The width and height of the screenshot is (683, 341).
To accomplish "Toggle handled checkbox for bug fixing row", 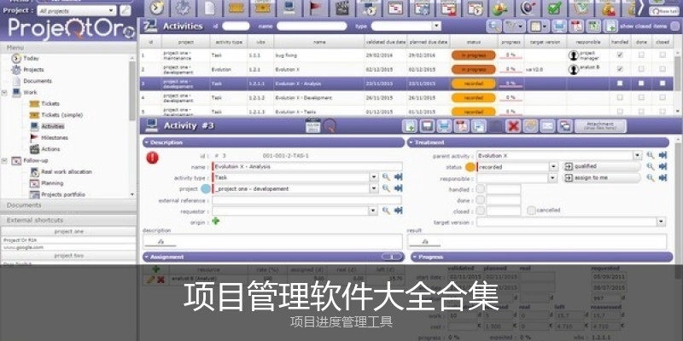I will 620,55.
